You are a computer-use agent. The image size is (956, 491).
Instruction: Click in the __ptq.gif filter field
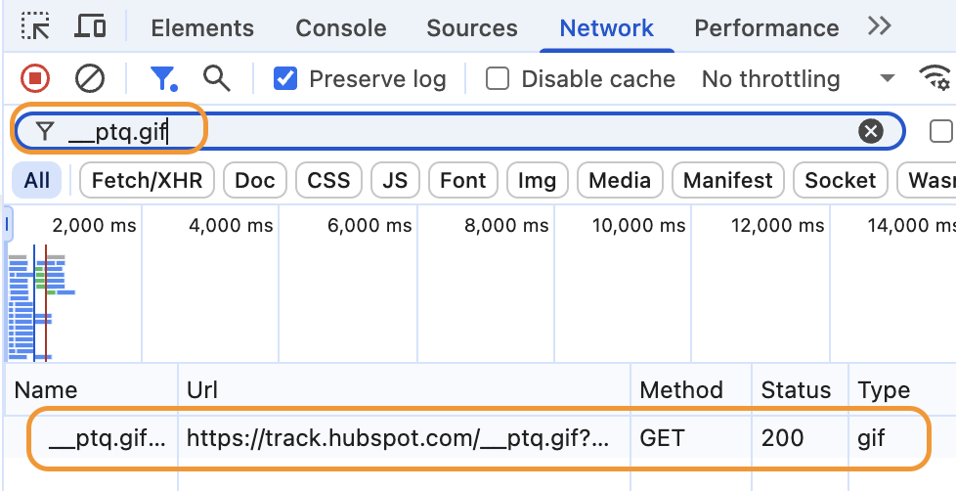tap(489, 131)
